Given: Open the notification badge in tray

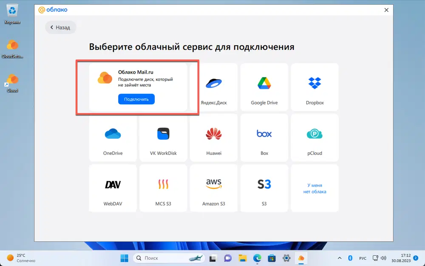Looking at the screenshot, I should coord(416,258).
